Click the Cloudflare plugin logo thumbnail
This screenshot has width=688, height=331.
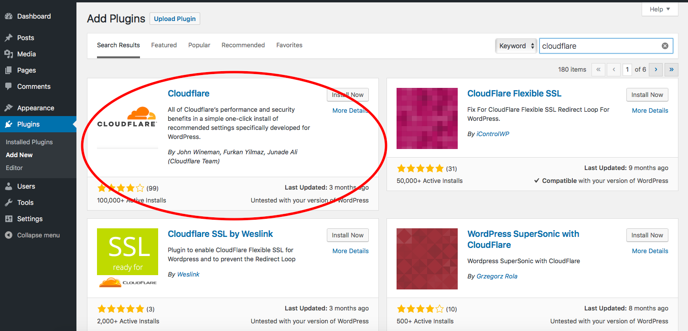point(127,118)
